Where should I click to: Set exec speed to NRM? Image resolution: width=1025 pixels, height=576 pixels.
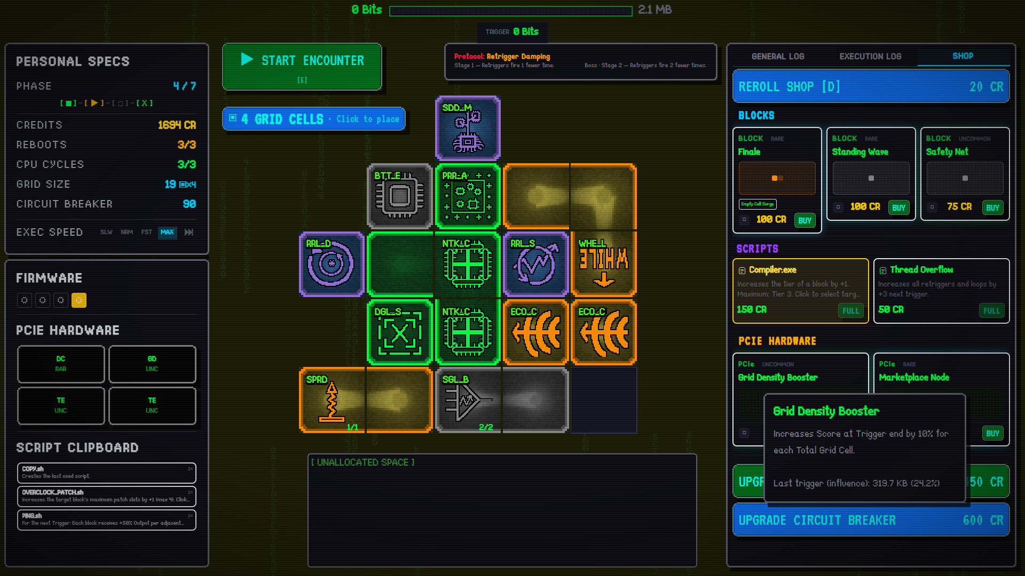pos(127,232)
